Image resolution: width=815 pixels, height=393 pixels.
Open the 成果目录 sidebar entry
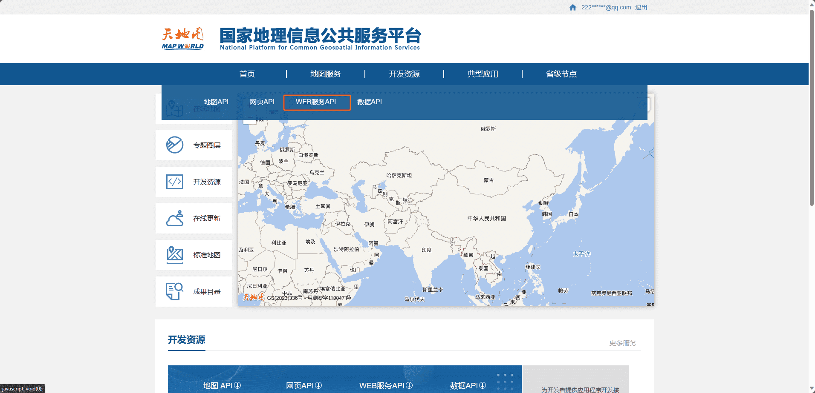[x=194, y=292]
